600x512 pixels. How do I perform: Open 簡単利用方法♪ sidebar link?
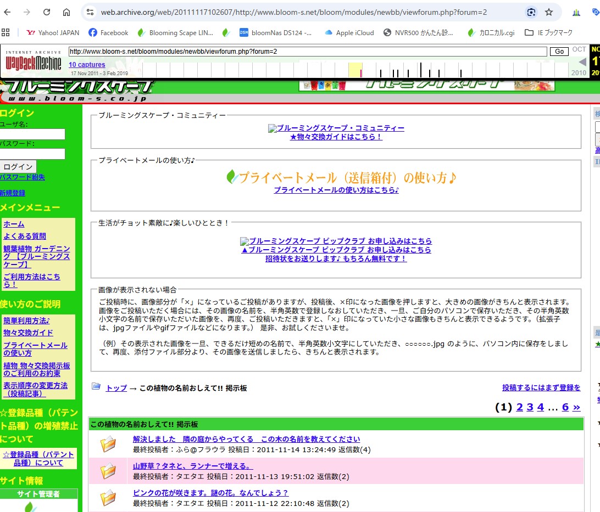click(27, 320)
